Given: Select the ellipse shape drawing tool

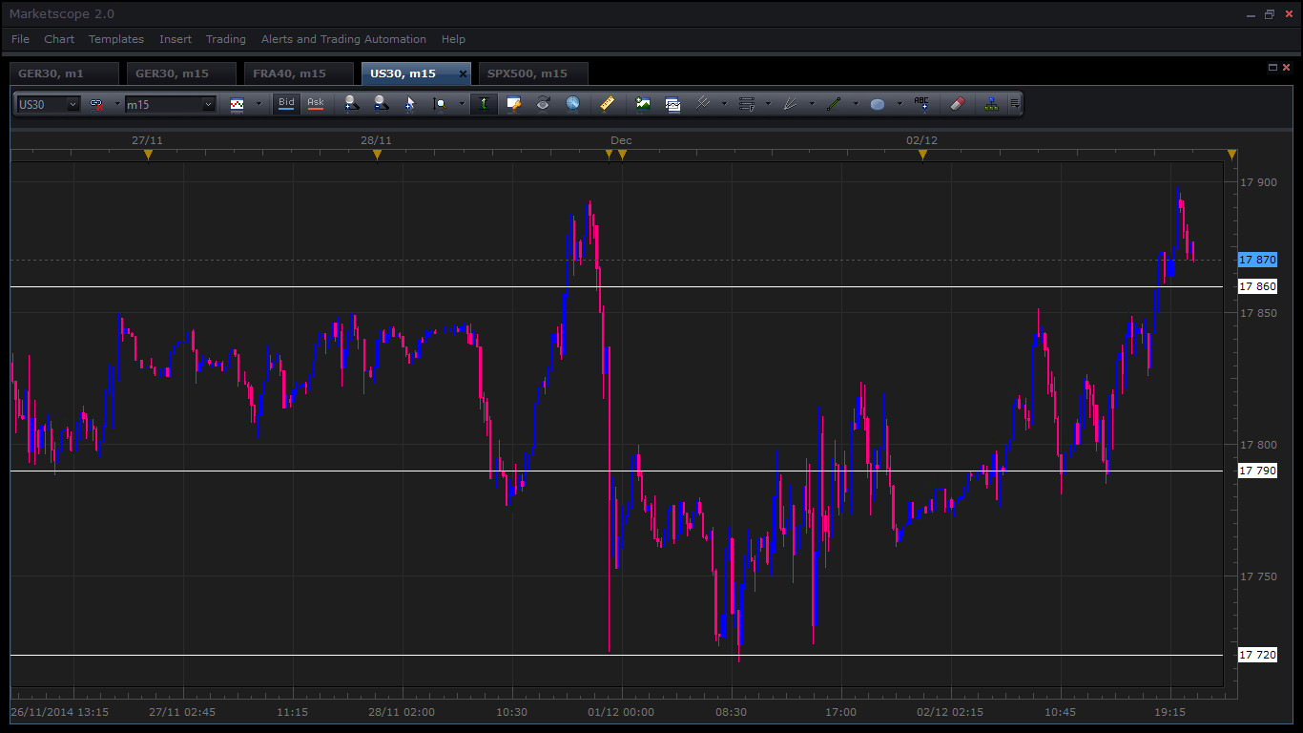Looking at the screenshot, I should coord(878,104).
